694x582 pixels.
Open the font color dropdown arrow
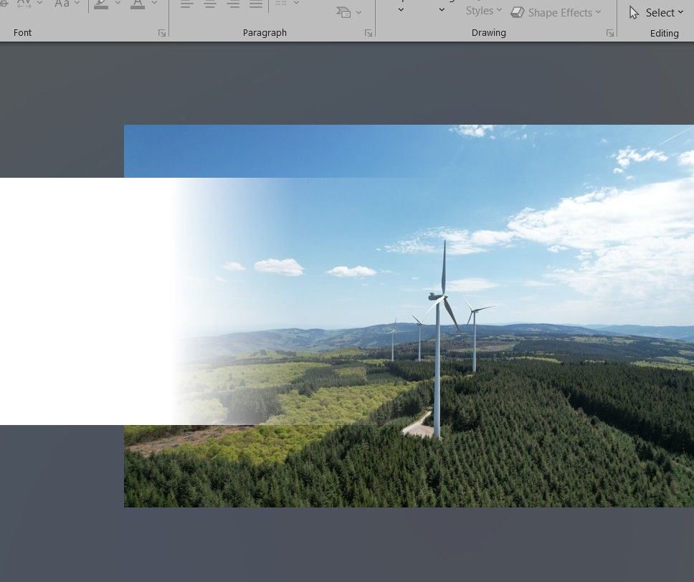(x=154, y=3)
